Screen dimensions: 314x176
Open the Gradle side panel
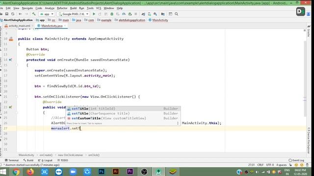(x=309, y=31)
